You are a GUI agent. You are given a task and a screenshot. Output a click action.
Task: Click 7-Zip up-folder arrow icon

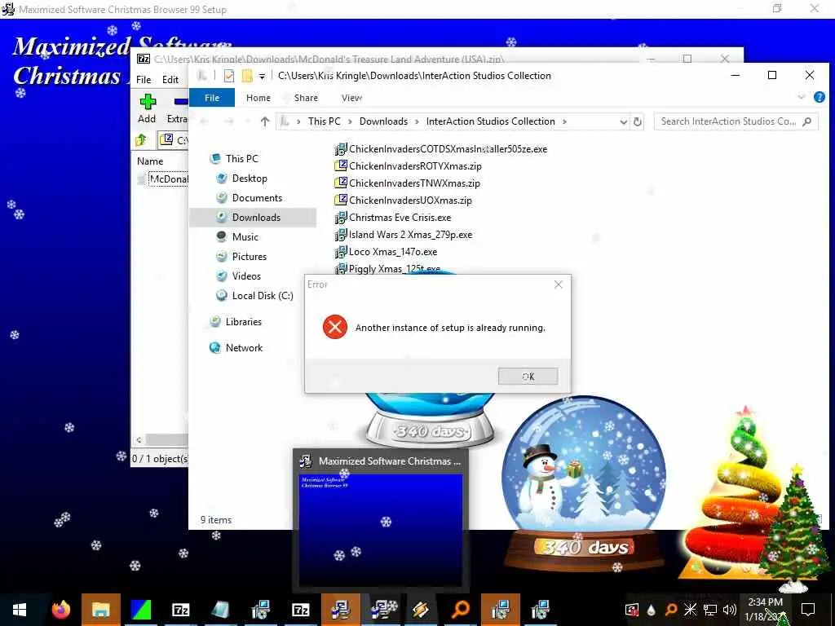pos(141,140)
